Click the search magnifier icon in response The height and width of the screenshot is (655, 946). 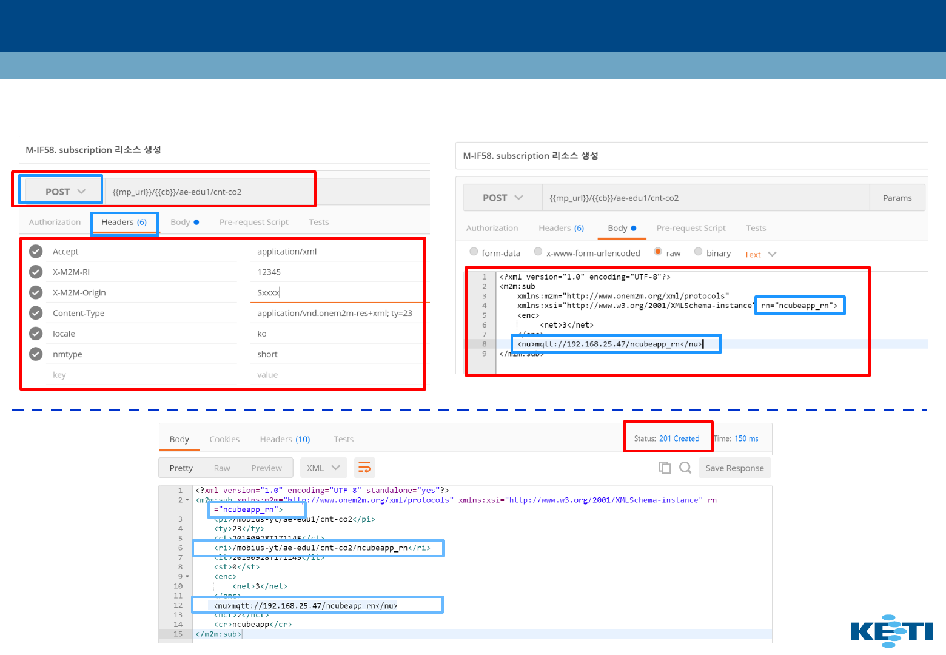coord(685,468)
